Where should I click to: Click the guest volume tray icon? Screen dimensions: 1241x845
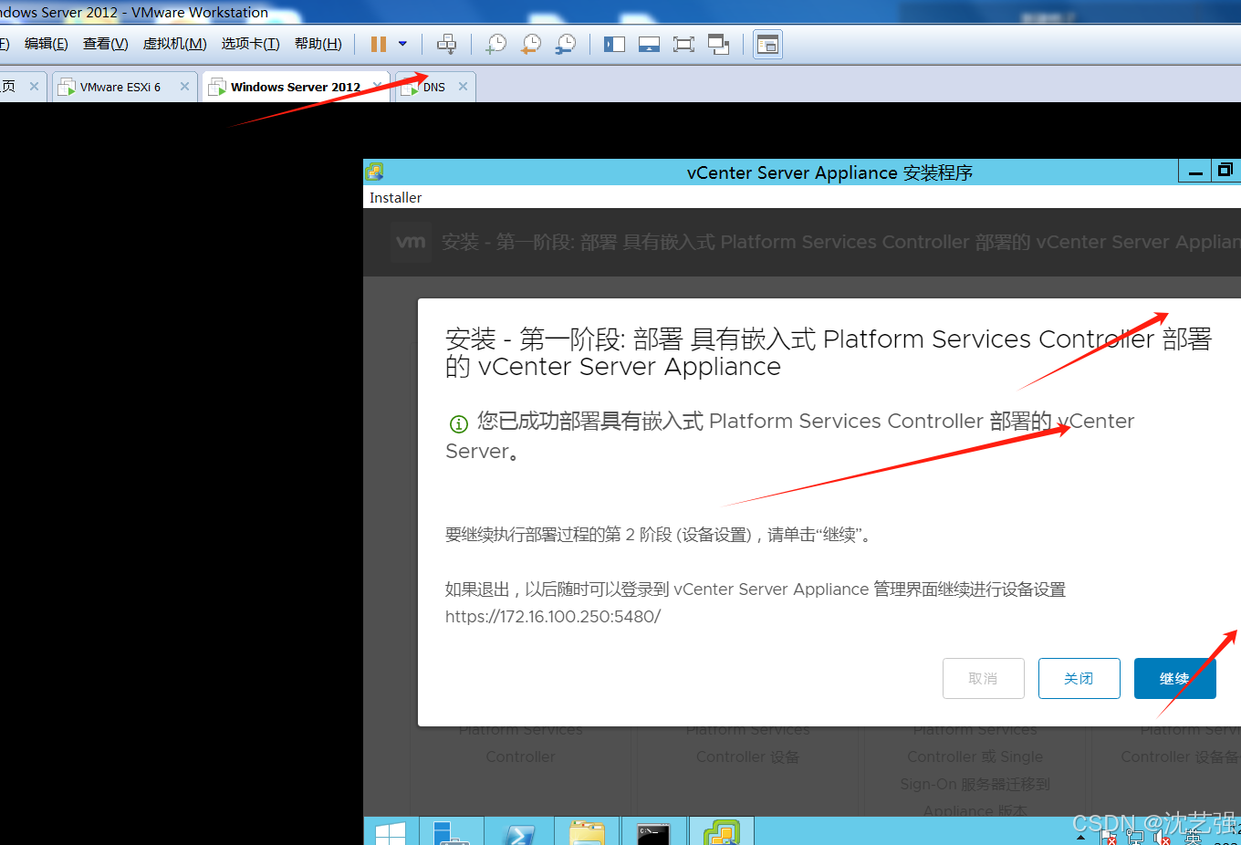[x=1163, y=838]
